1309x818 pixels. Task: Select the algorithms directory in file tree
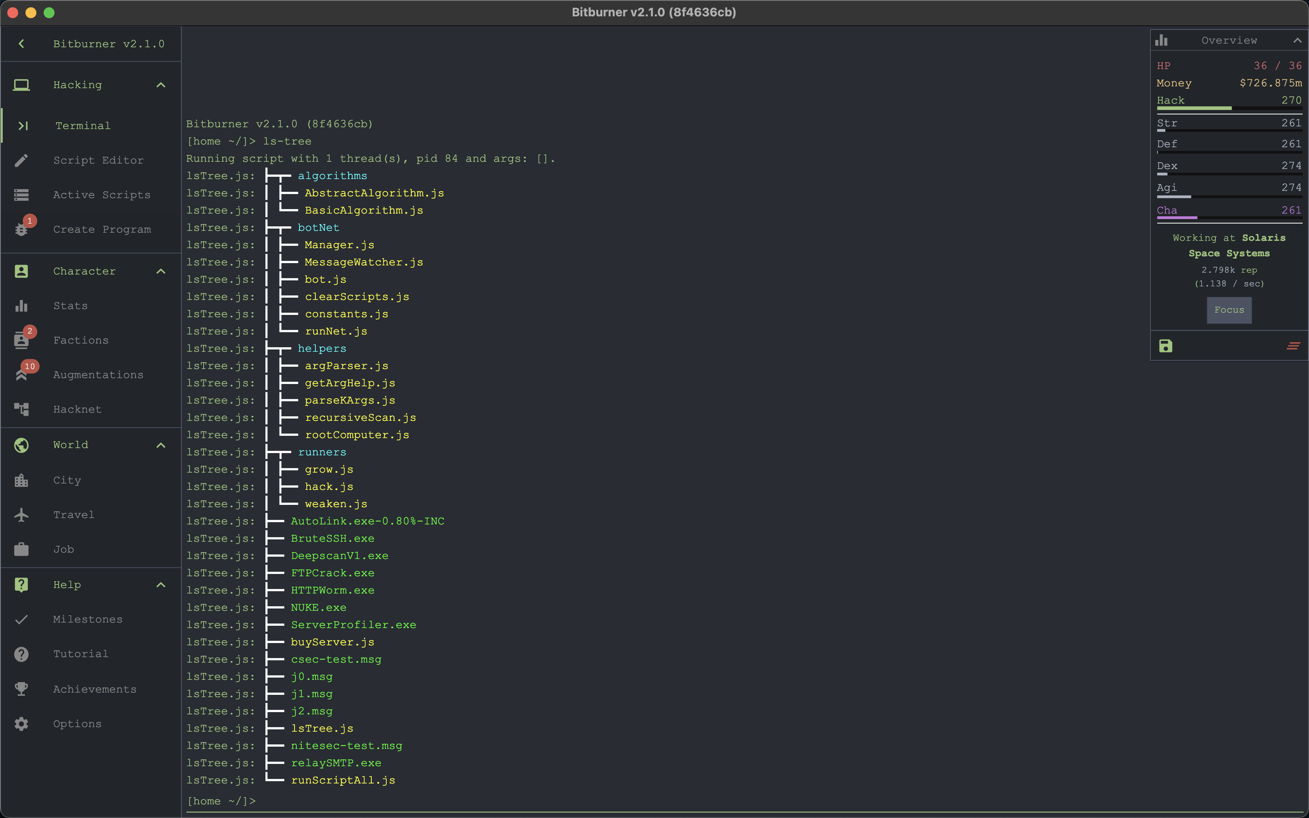click(x=332, y=175)
